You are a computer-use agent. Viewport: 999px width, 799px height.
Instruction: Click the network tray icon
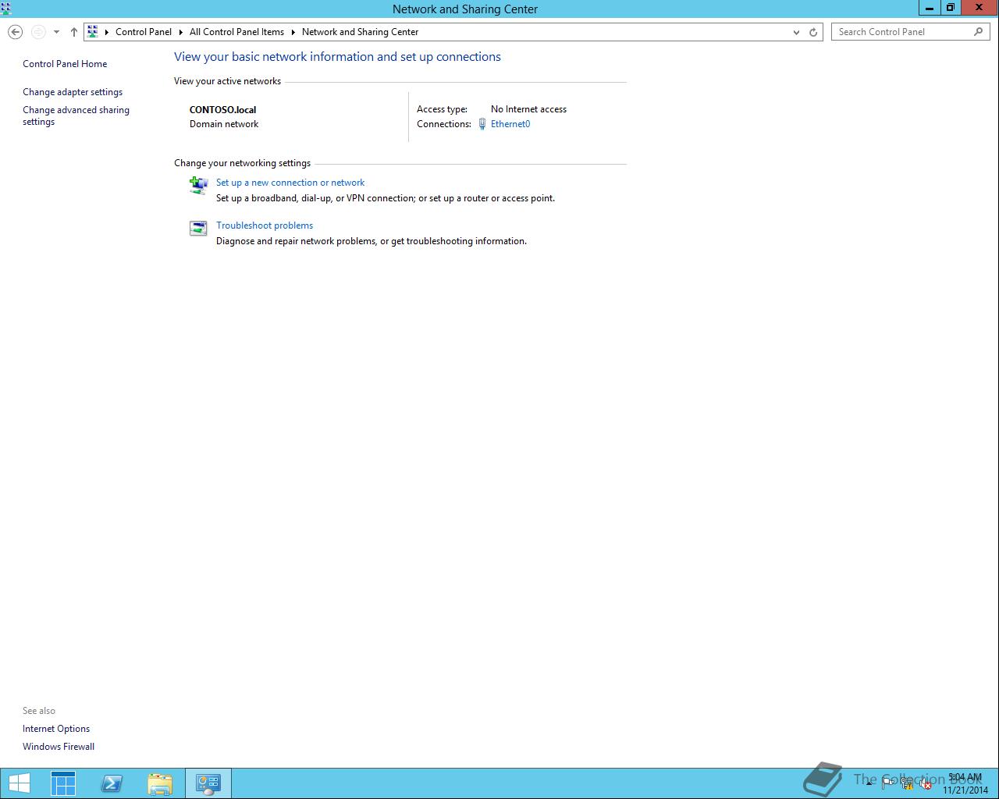907,784
